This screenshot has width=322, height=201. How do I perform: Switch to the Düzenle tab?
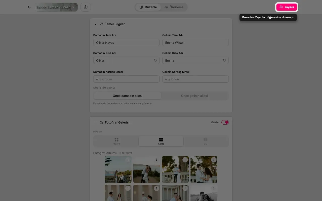148,7
